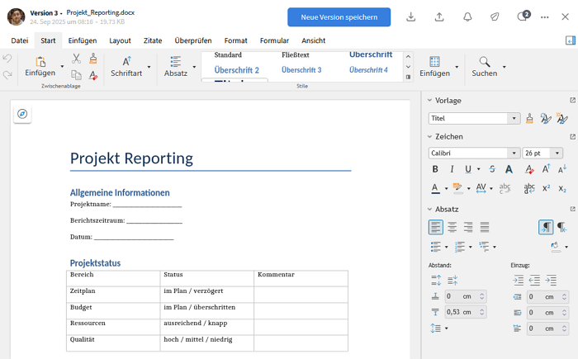This screenshot has height=359, width=578.
Task: Click the font color A swatch
Action: (435, 188)
